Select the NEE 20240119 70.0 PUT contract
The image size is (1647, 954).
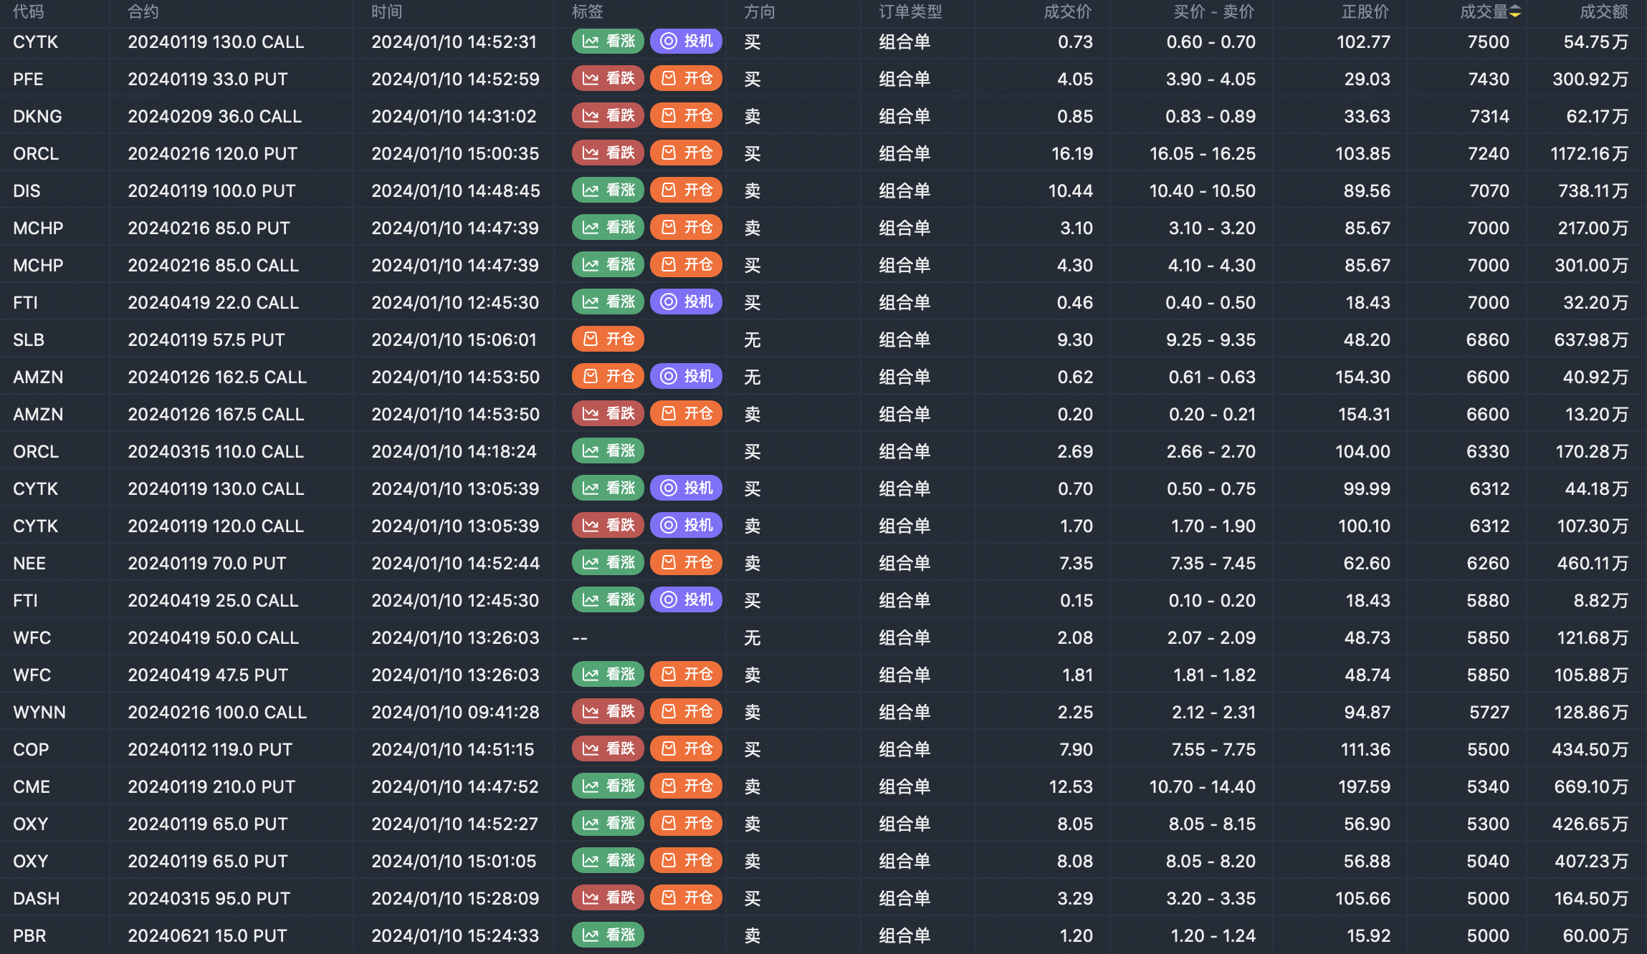(x=207, y=563)
